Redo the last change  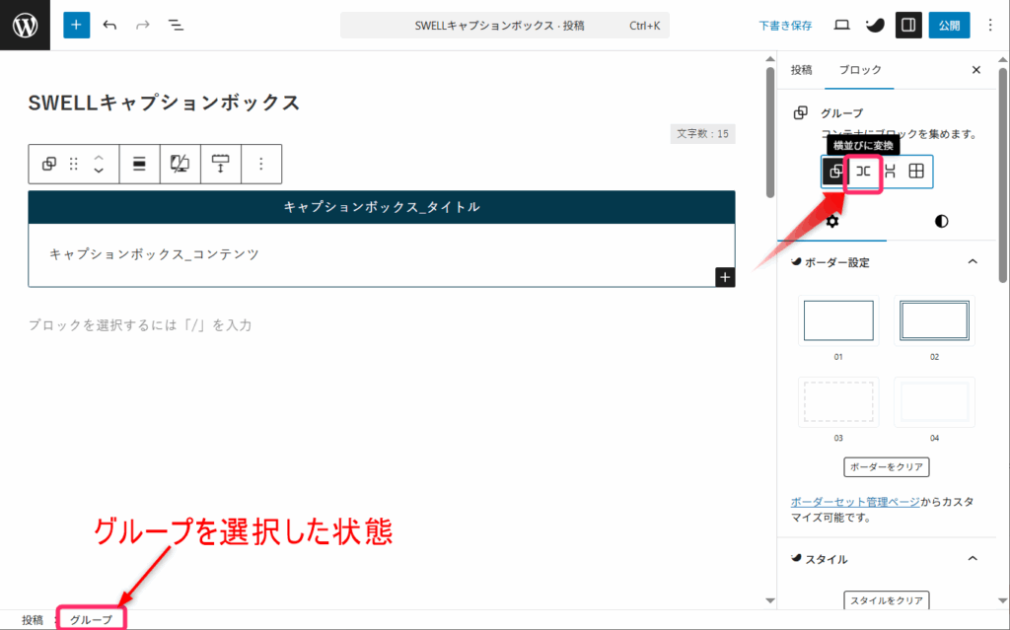click(142, 25)
